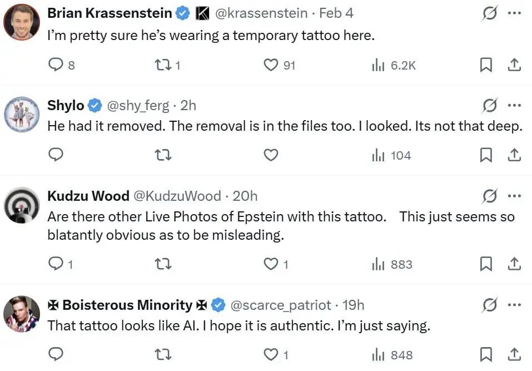Open @scarce_patriot profile handle link
Image resolution: width=532 pixels, height=371 pixels.
coord(280,305)
